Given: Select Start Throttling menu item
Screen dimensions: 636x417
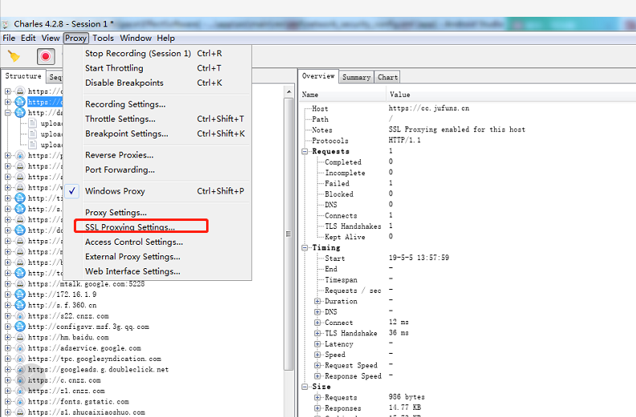Looking at the screenshot, I should tap(157, 68).
